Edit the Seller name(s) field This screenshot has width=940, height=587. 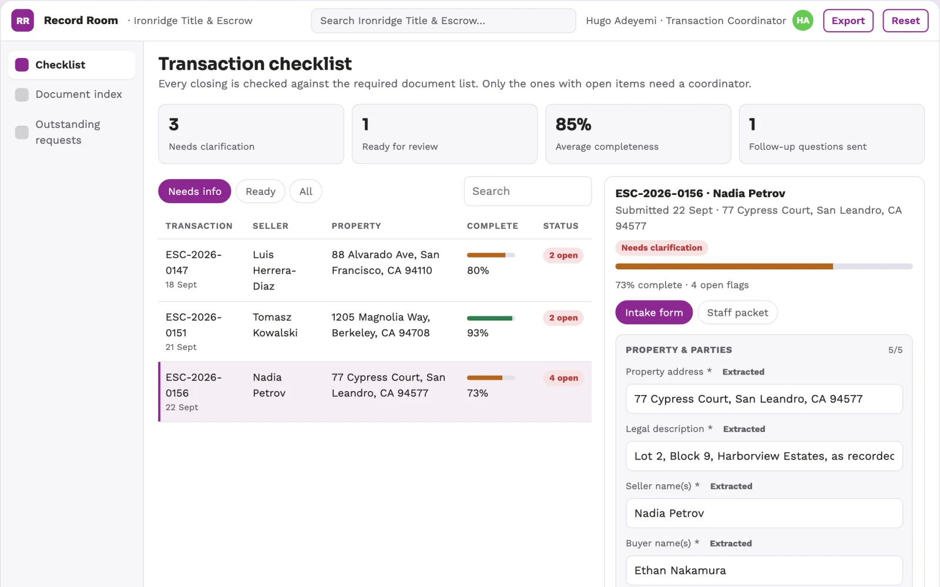click(x=764, y=513)
